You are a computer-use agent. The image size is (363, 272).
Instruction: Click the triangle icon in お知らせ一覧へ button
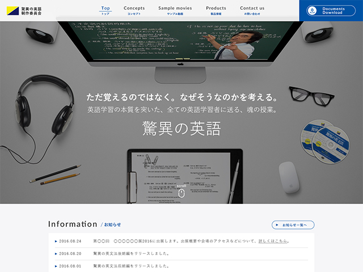point(277,225)
